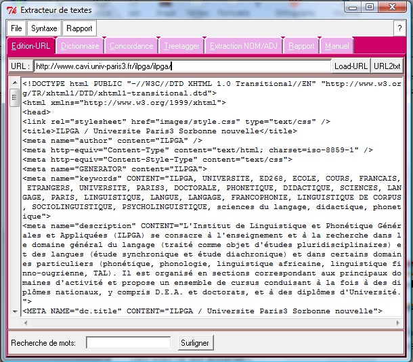Image resolution: width=413 pixels, height=362 pixels.
Task: Switch to the pink Rapport tab
Action: click(x=301, y=46)
